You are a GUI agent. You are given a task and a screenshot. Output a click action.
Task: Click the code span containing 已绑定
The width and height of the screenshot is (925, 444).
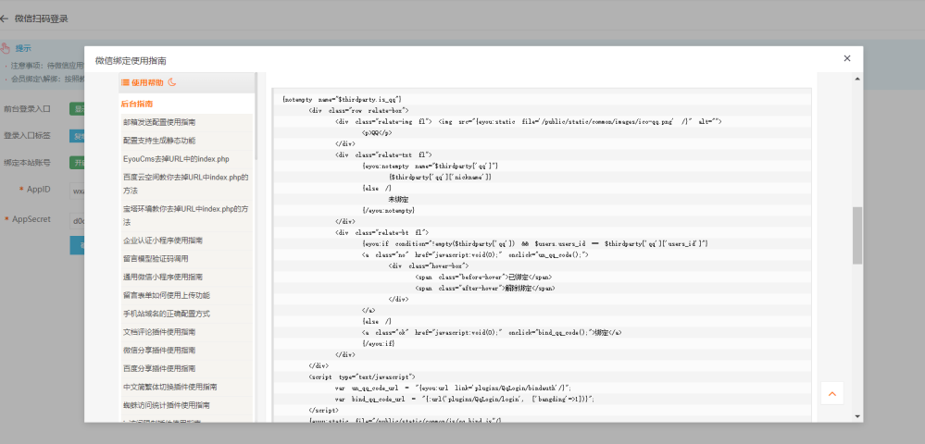pyautogui.click(x=483, y=277)
